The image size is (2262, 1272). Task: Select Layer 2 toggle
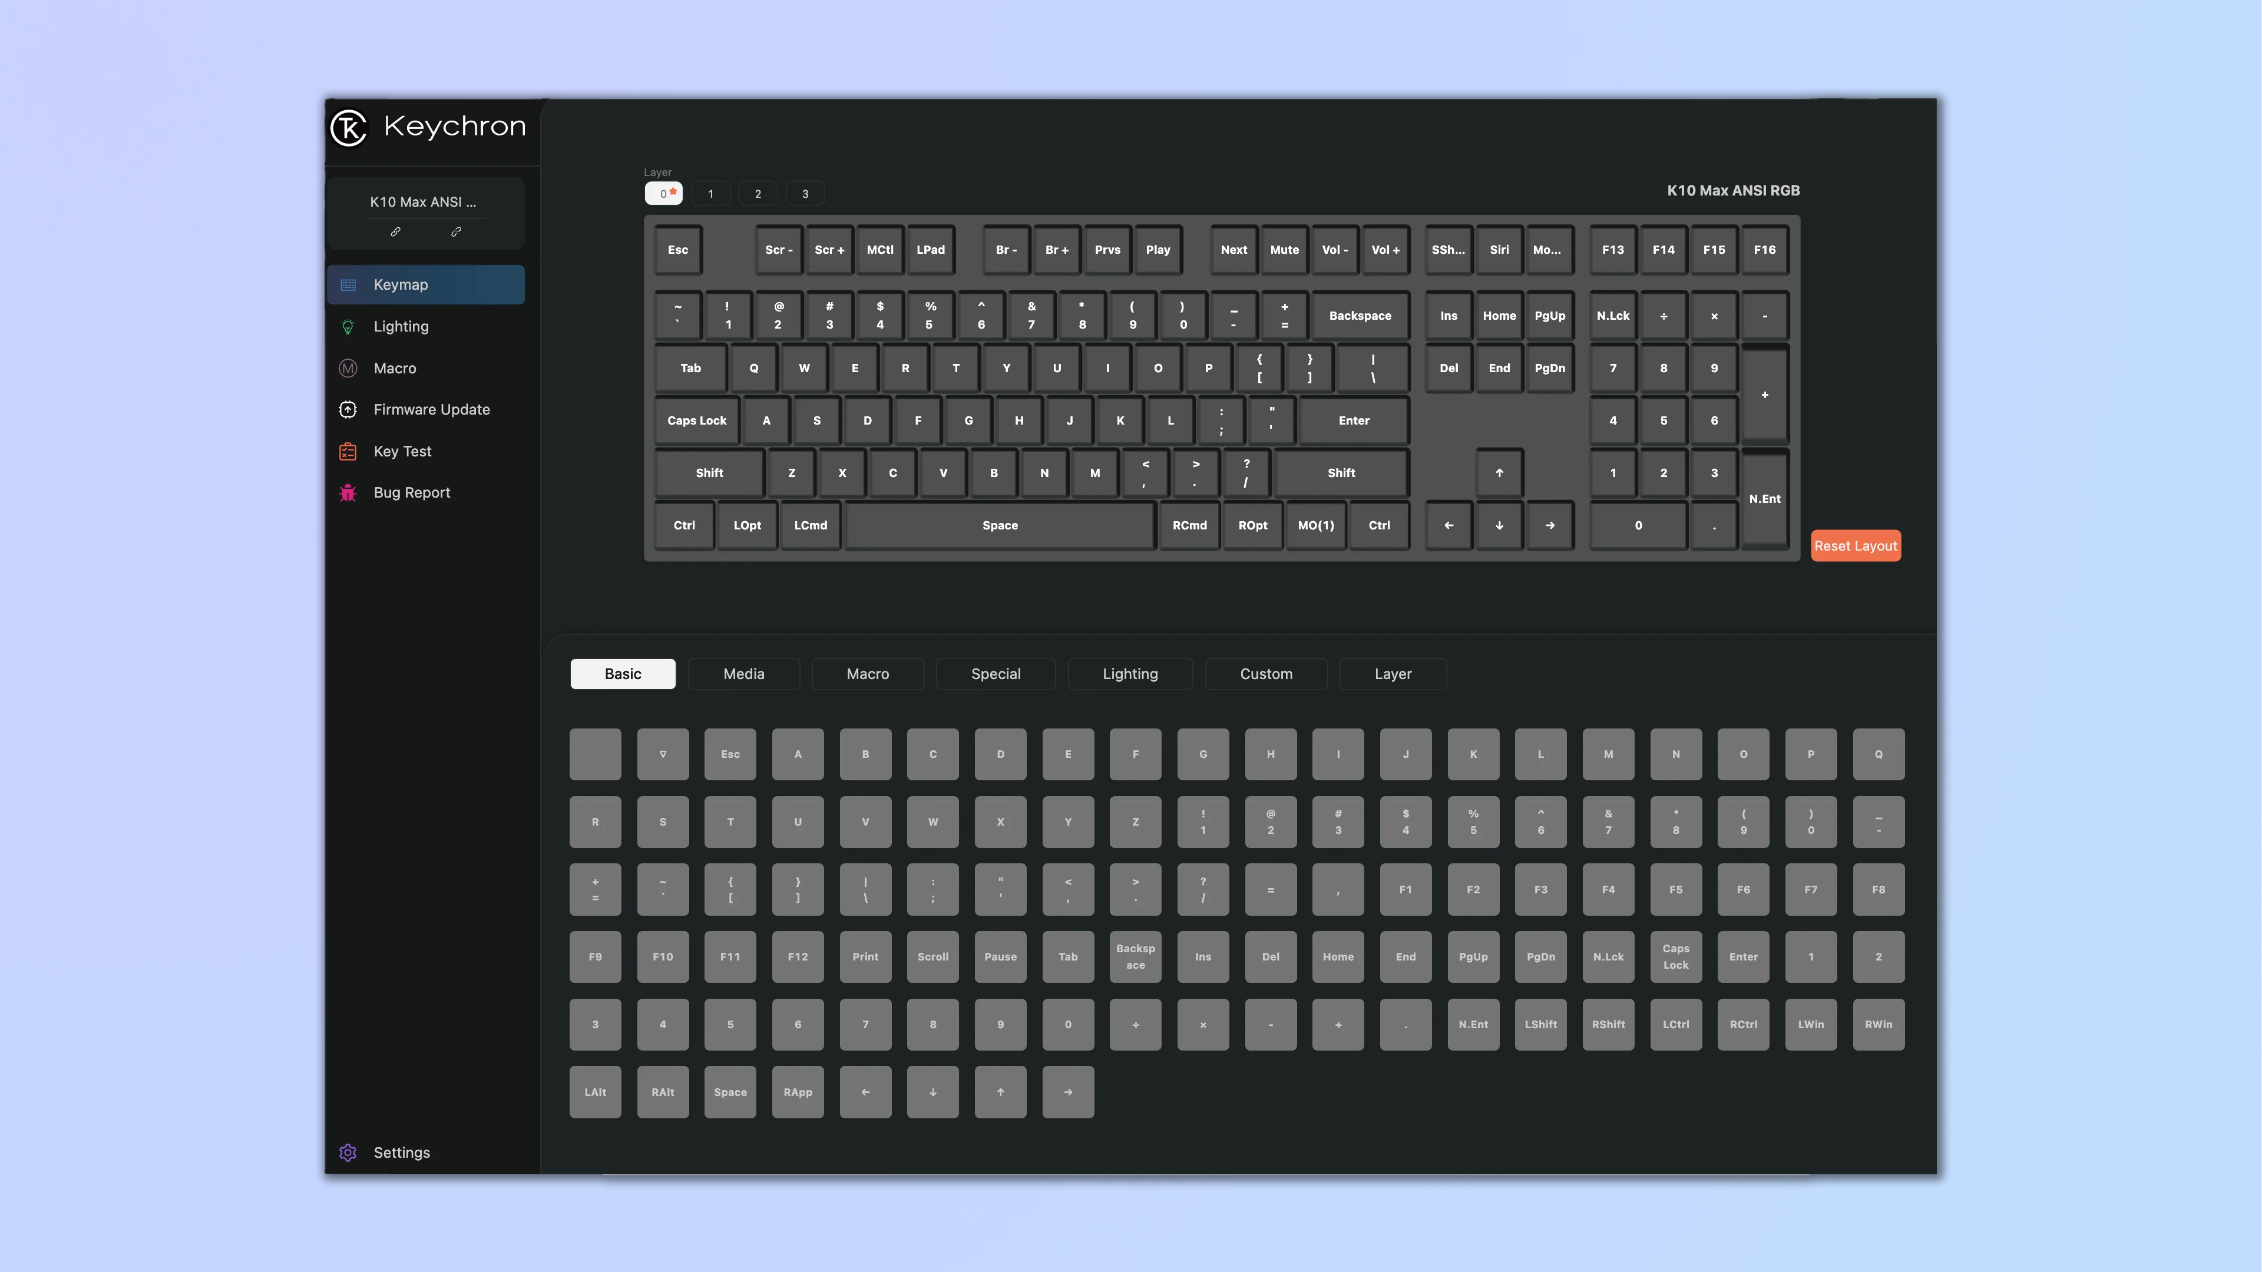(758, 193)
